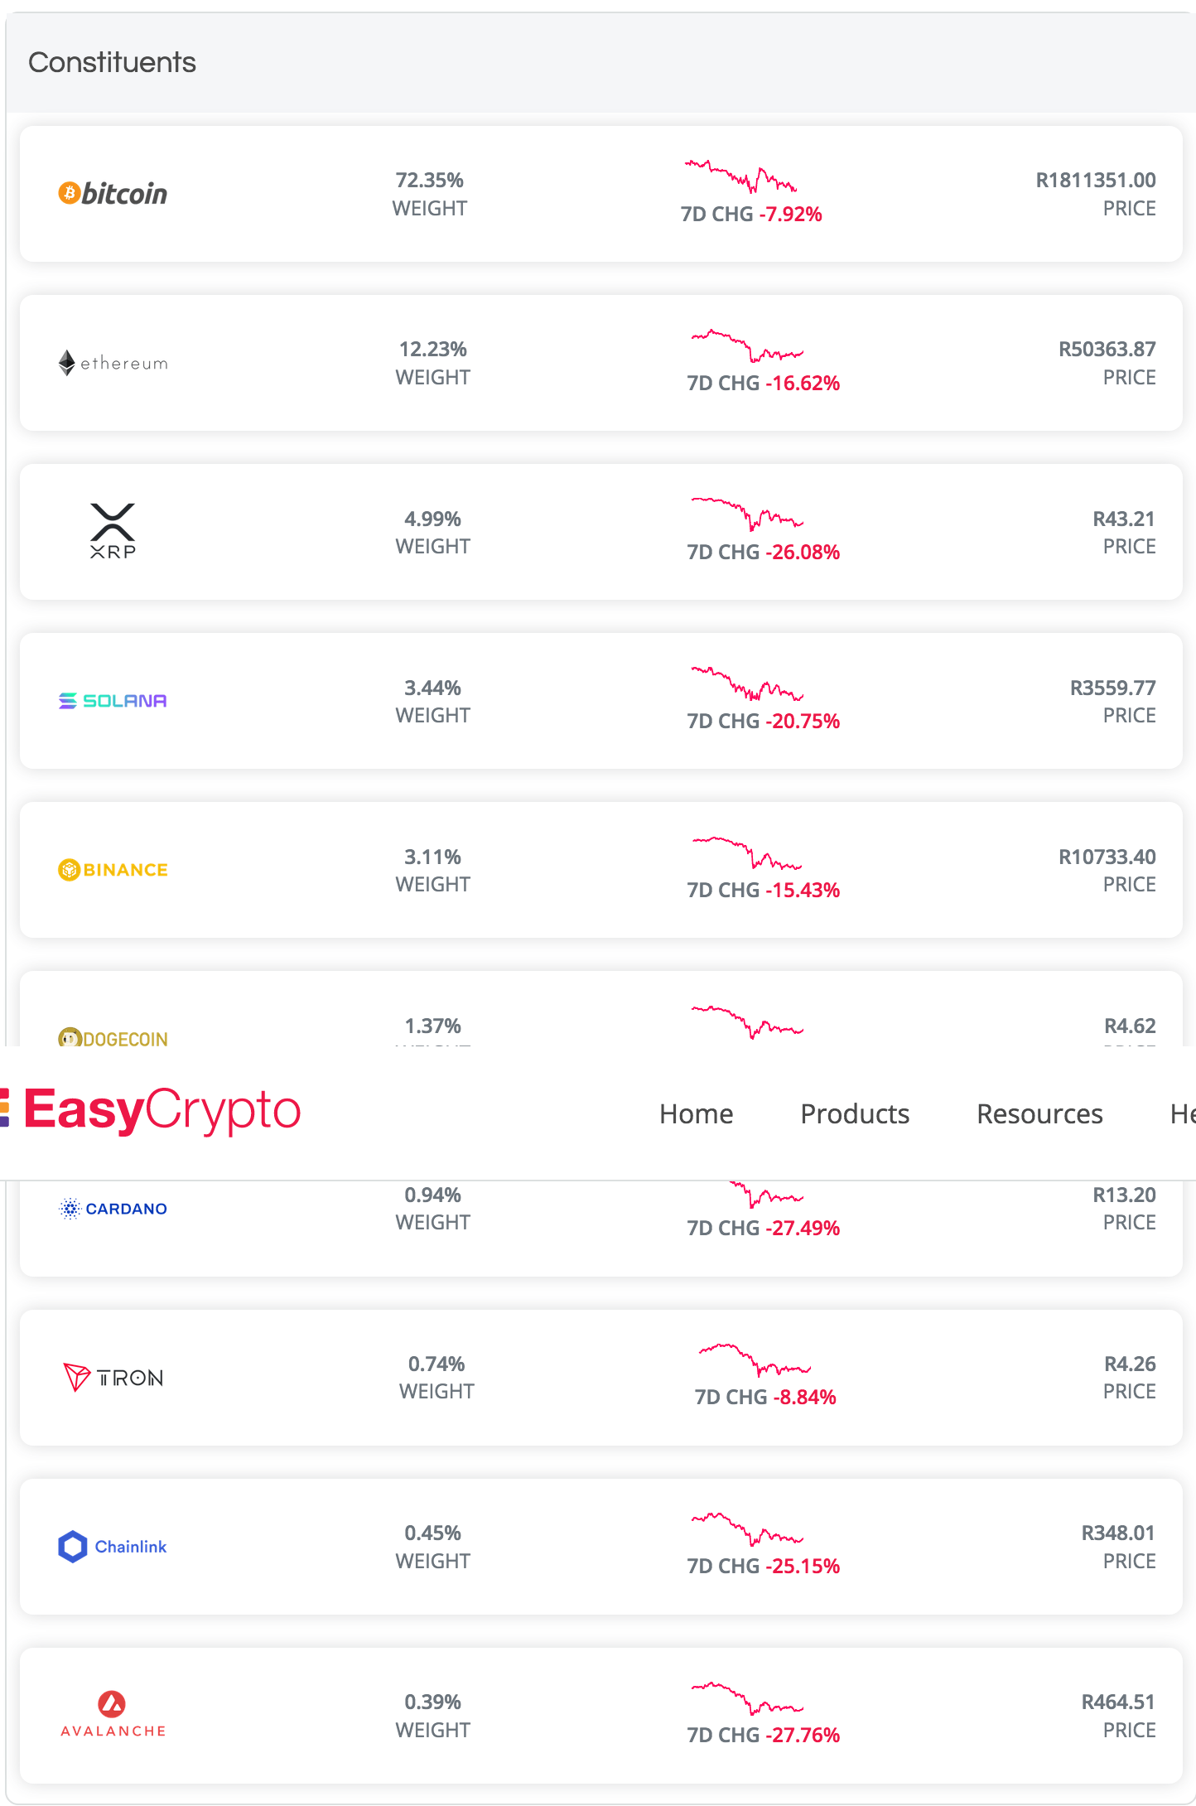1196x1806 pixels.
Task: Open the Resources navigation item
Action: click(1039, 1113)
